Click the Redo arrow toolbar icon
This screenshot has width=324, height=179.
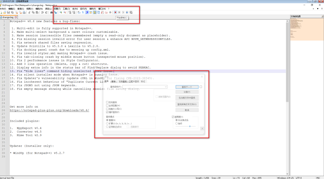point(46,12)
